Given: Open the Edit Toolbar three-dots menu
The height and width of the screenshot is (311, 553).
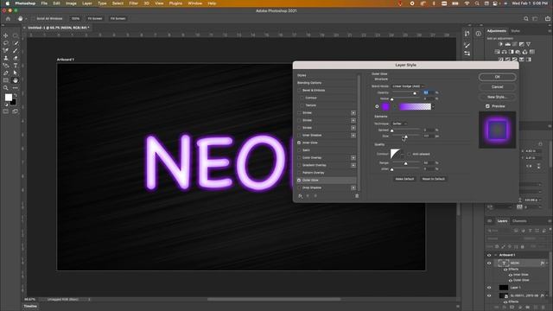Looking at the screenshot, I should 16,88.
